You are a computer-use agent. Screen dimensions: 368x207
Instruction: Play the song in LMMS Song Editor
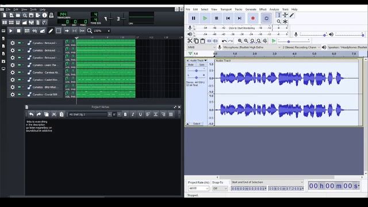11,30
